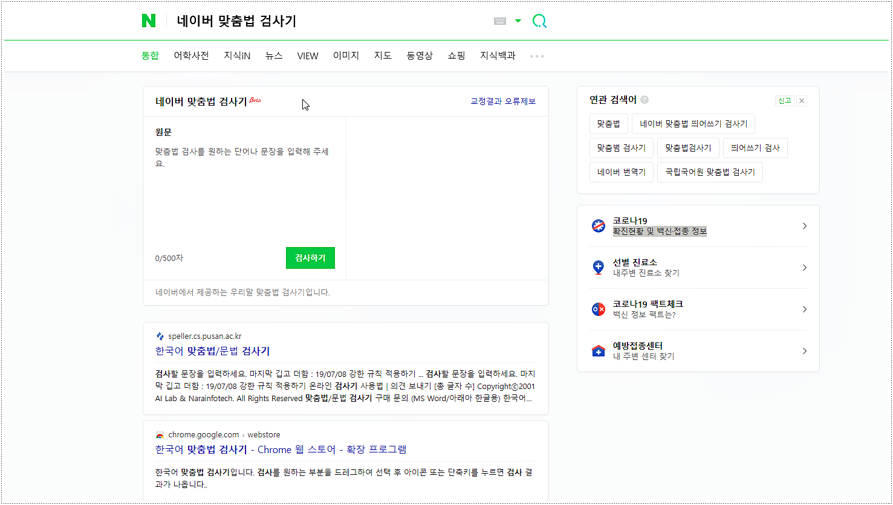Viewport: 893px width, 505px height.
Task: Click the speller.cs.pusan.ac.kr URL text
Action: pos(205,336)
